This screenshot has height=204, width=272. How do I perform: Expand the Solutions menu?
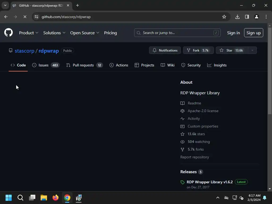point(54,33)
